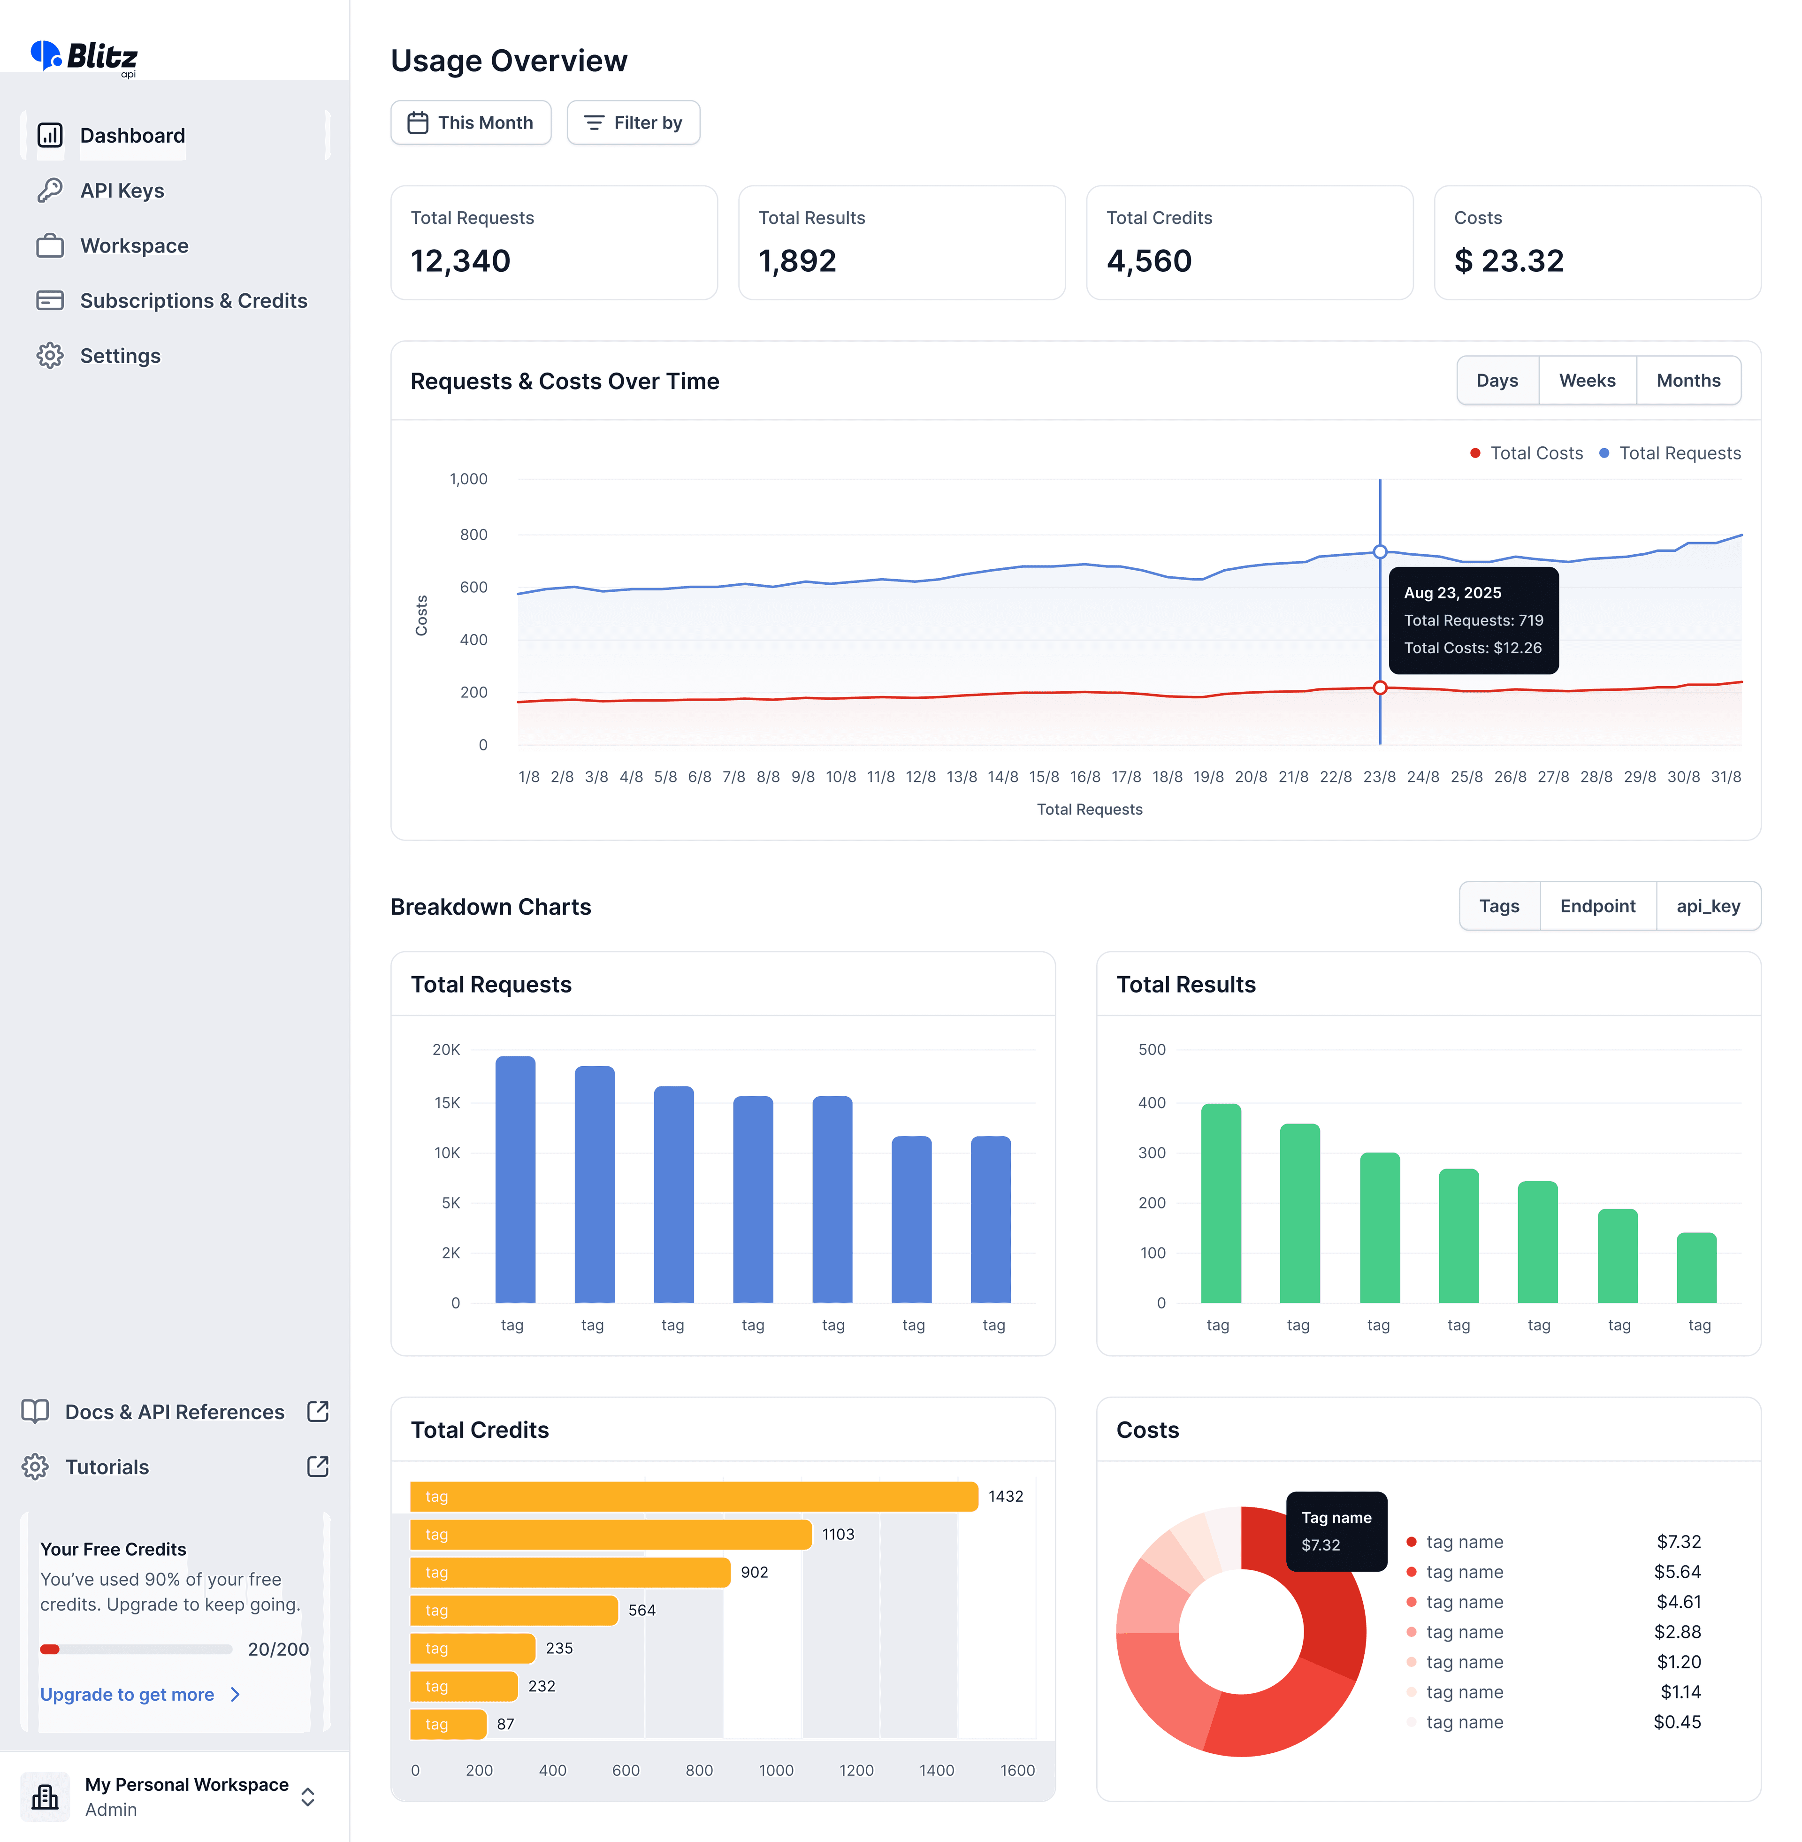Toggle Total Costs legend series
Screen dimensions: 1802x1842
point(1526,453)
